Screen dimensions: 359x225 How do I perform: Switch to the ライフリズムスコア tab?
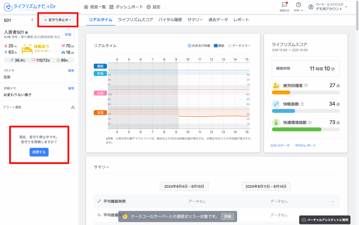[x=135, y=20]
